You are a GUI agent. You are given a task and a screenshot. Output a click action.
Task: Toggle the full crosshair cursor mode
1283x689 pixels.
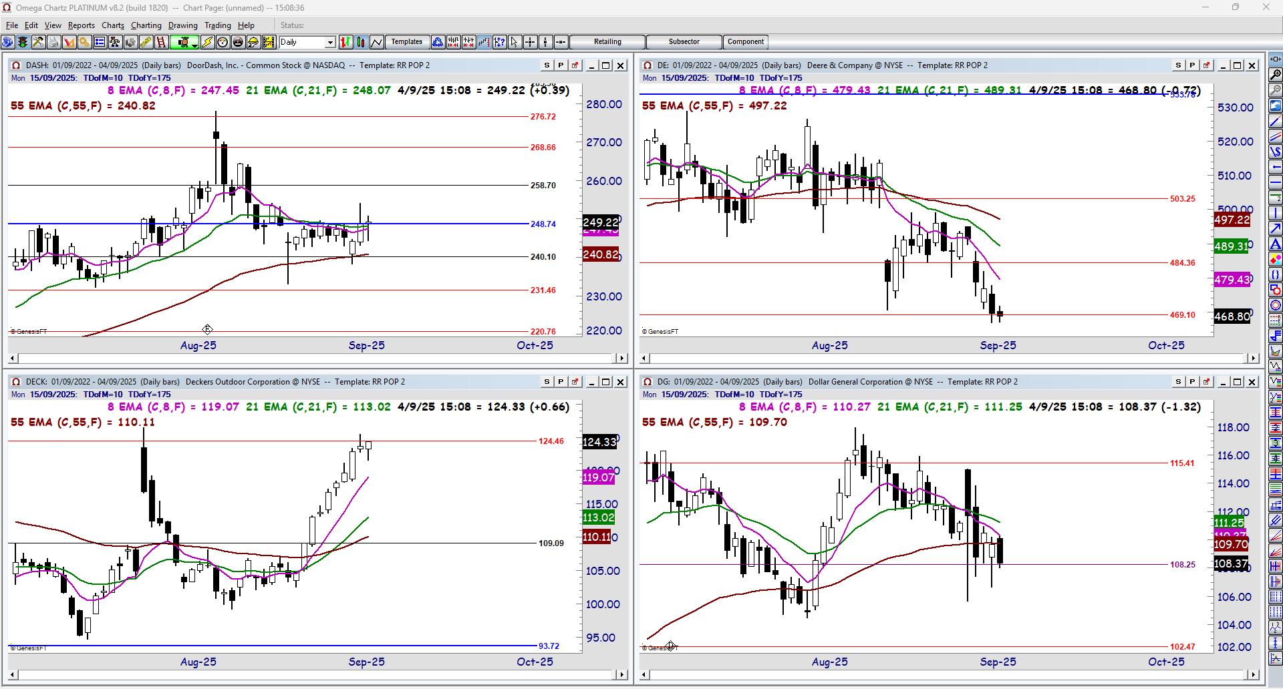(530, 42)
